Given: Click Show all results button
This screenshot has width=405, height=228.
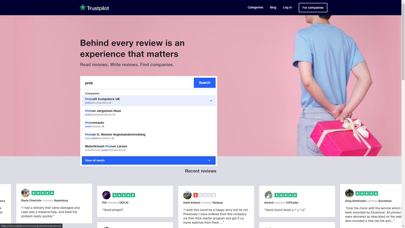Looking at the screenshot, I should point(148,160).
